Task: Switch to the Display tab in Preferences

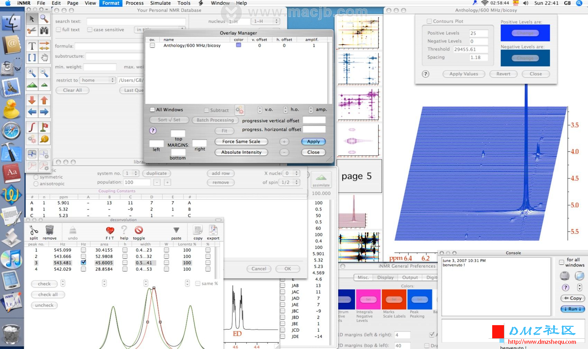Action: (385, 277)
